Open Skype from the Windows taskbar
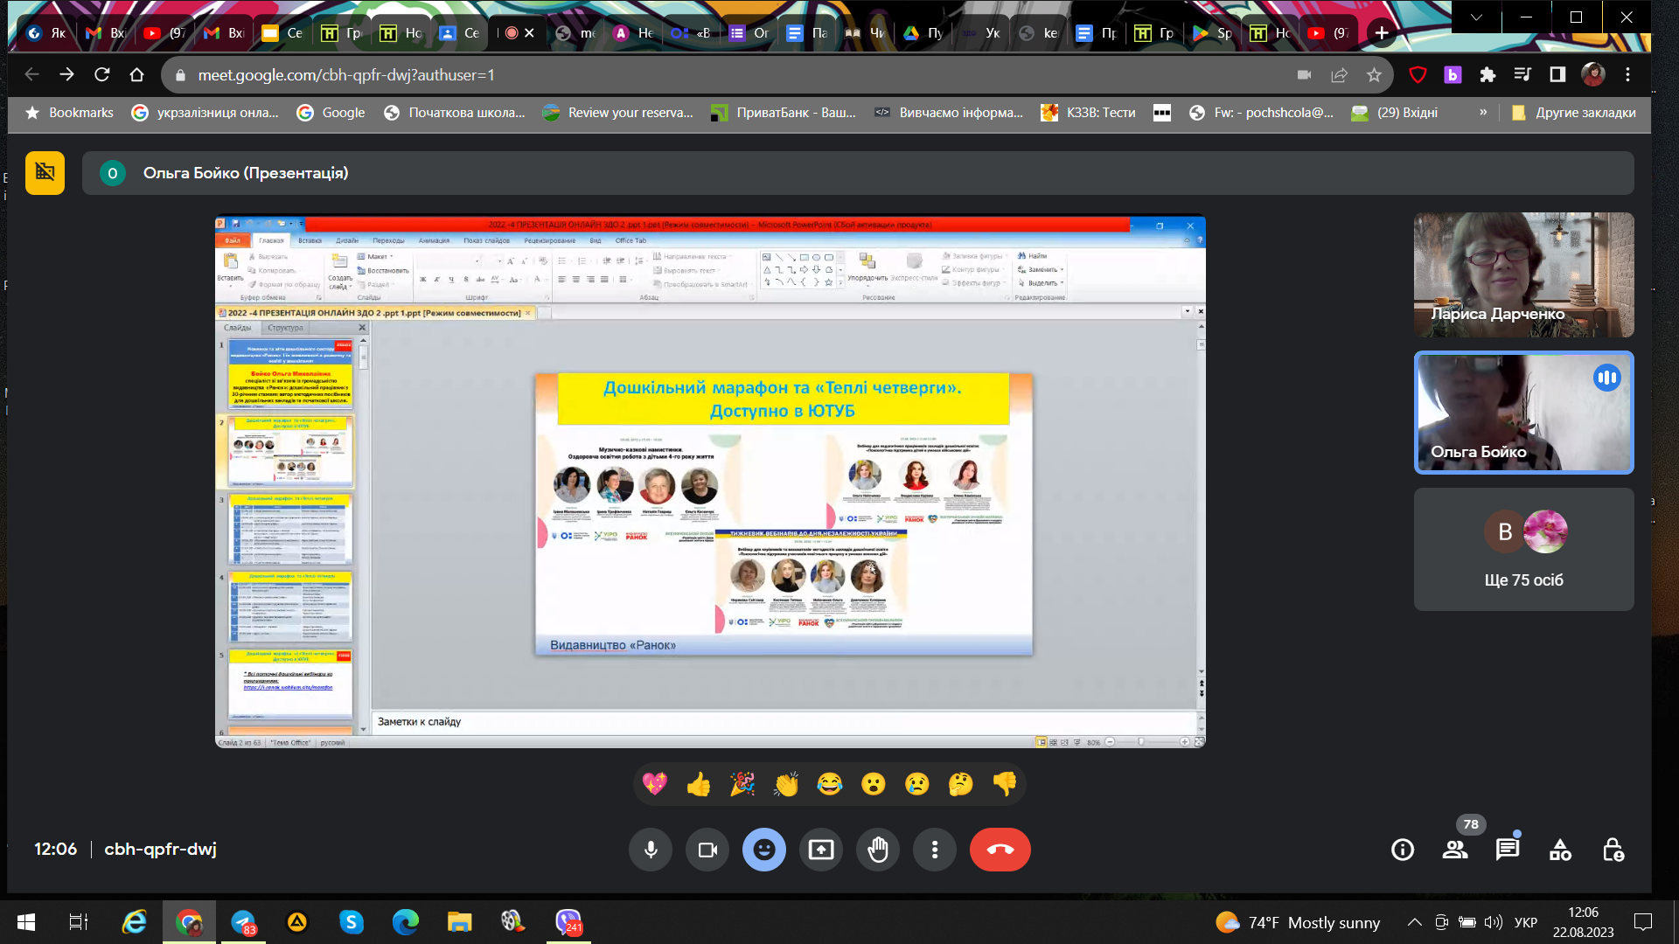This screenshot has height=944, width=1679. (352, 922)
